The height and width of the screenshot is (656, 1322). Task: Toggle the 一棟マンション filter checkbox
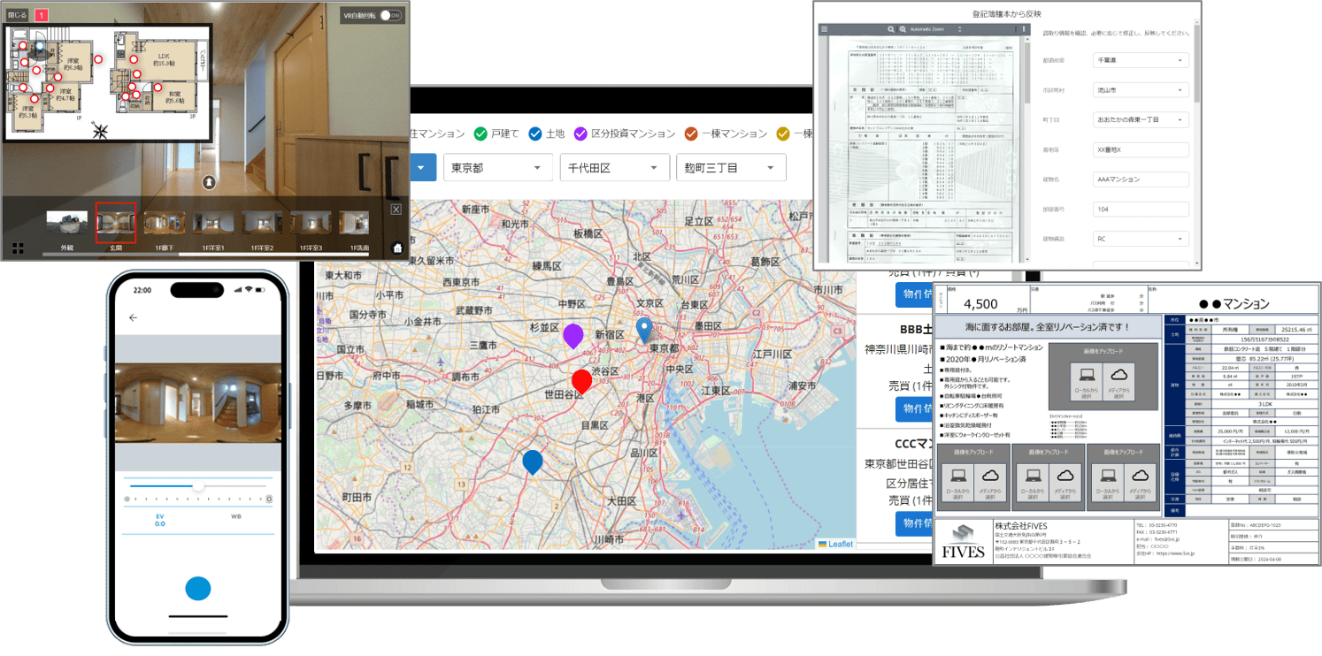coord(692,133)
